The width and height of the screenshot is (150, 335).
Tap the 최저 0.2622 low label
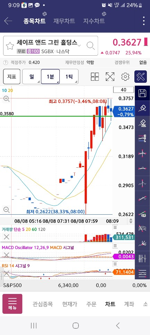(56, 212)
